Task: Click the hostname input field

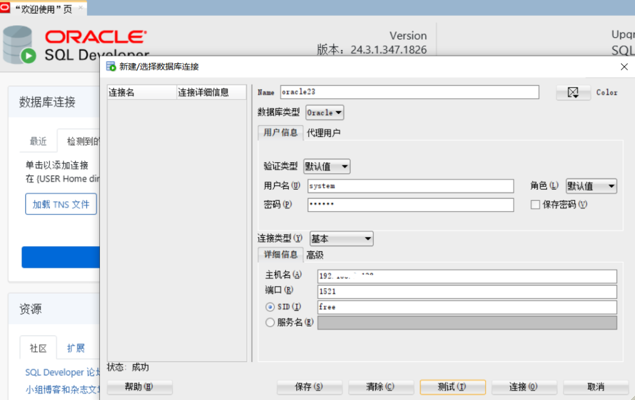Action: pyautogui.click(x=467, y=276)
